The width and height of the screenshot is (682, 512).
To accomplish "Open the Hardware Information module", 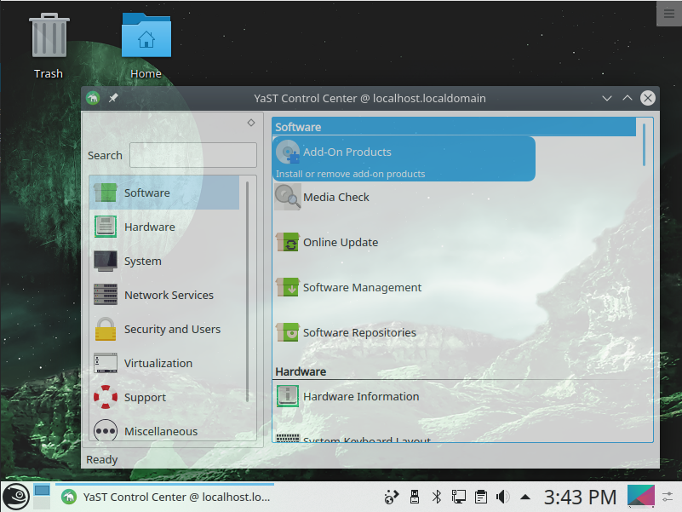I will tap(360, 397).
